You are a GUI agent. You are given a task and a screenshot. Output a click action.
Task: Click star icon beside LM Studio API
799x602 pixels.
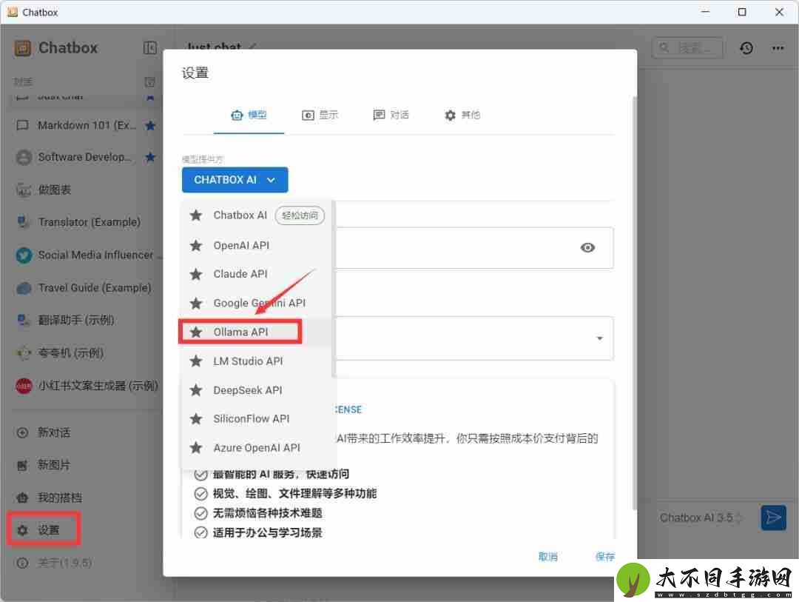coord(195,361)
